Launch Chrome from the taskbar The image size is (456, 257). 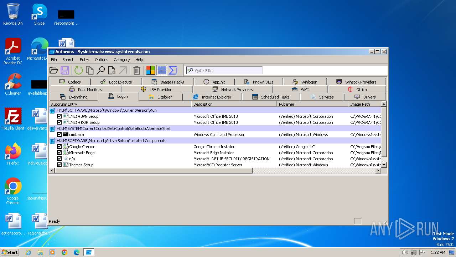click(x=64, y=252)
